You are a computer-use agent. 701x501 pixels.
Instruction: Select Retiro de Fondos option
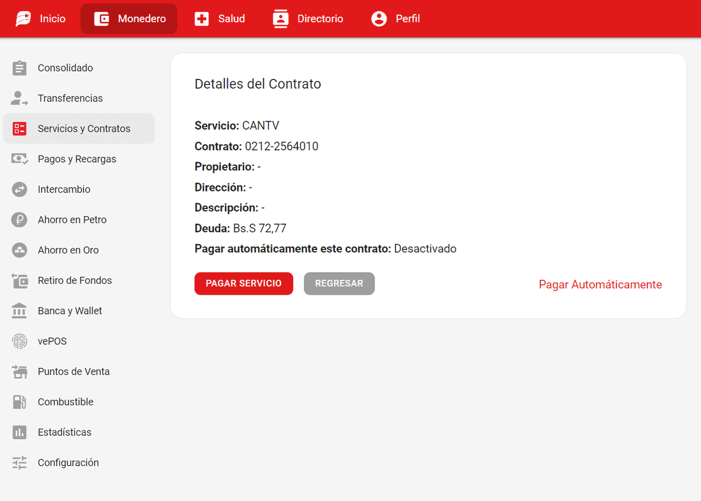pos(79,280)
